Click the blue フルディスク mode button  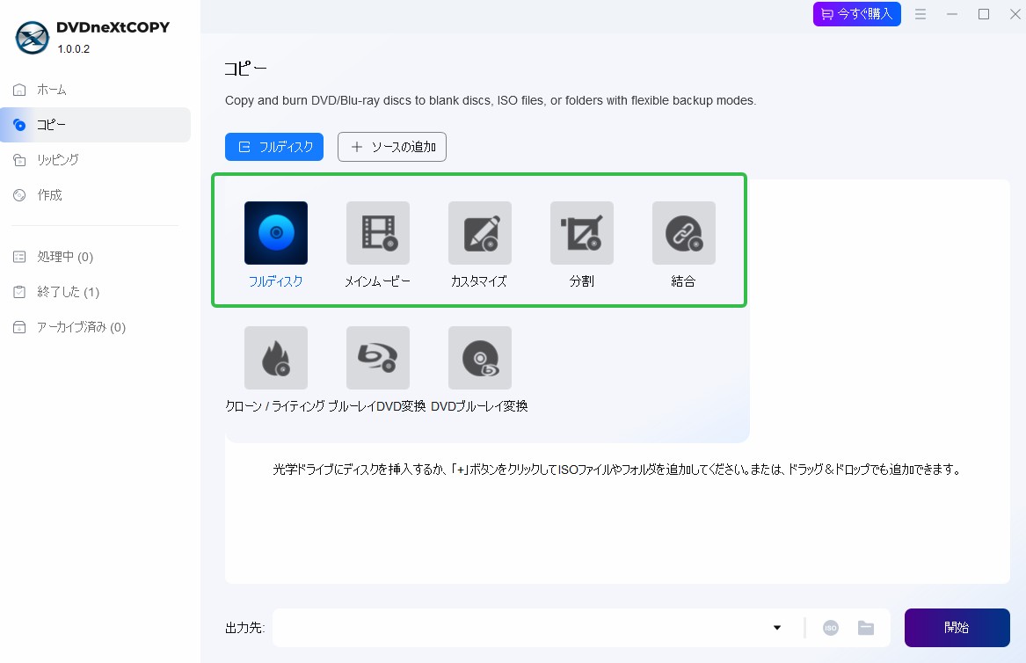pyautogui.click(x=274, y=147)
